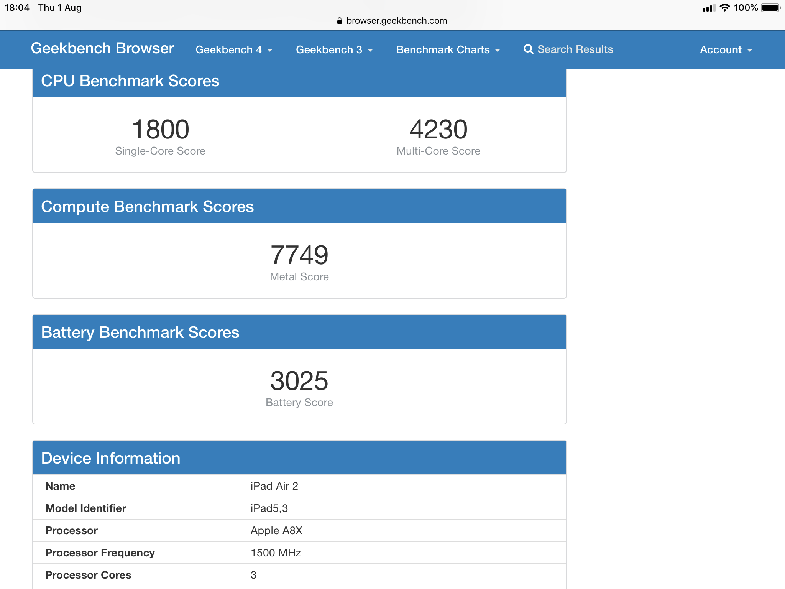Select the Processor Cores value 3
Viewport: 785px width, 589px height.
pos(253,575)
